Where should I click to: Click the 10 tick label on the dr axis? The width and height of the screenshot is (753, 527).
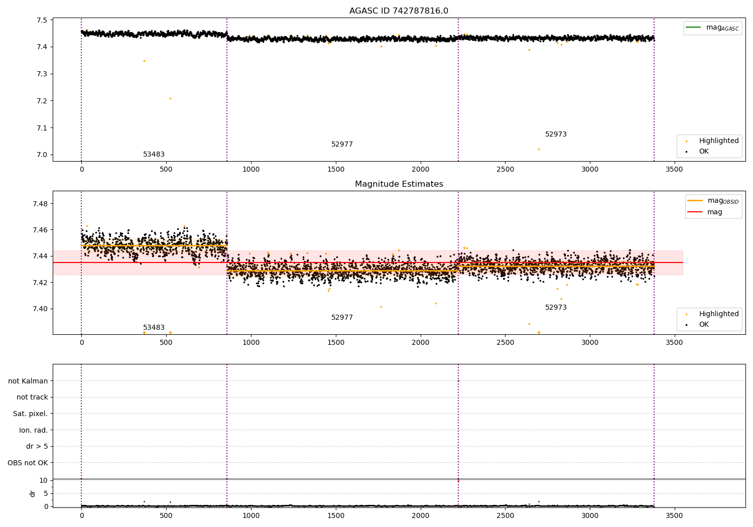(x=44, y=481)
